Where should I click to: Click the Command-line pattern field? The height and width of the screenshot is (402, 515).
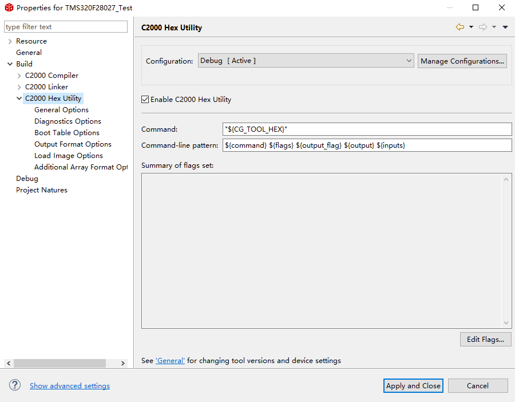click(367, 145)
